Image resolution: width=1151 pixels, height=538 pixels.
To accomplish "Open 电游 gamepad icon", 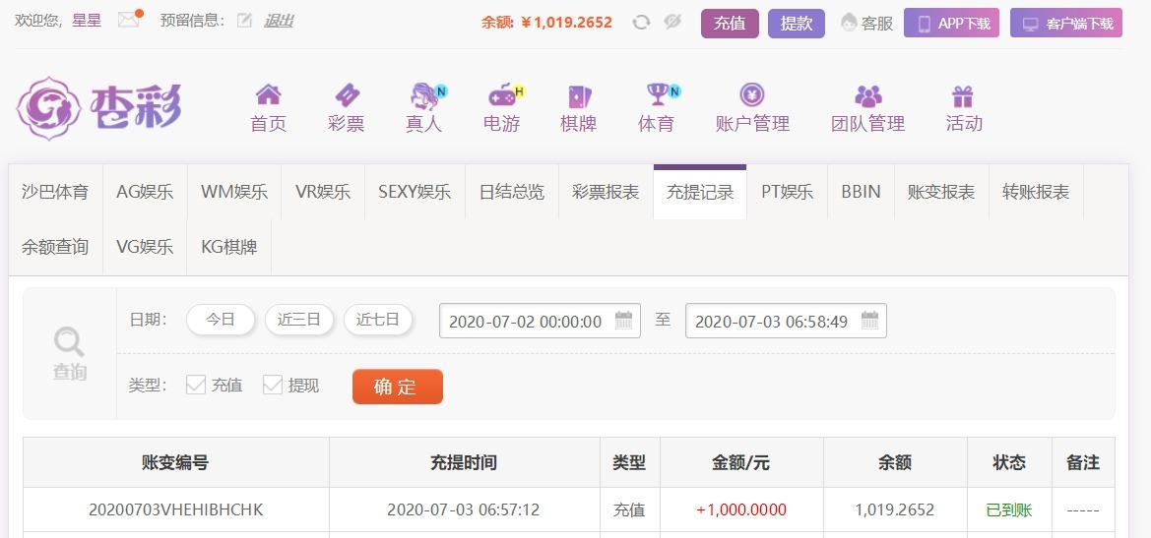I will pos(502,95).
